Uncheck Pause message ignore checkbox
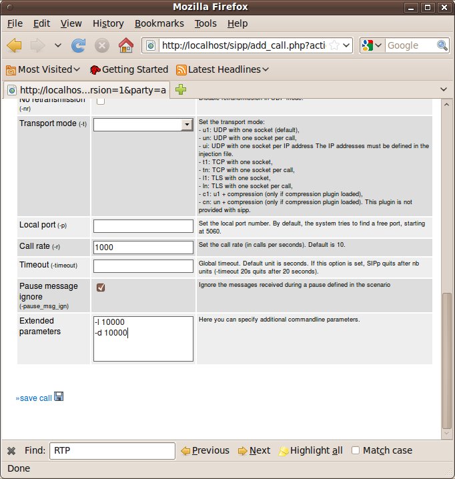The height and width of the screenshot is (479, 455). 101,288
